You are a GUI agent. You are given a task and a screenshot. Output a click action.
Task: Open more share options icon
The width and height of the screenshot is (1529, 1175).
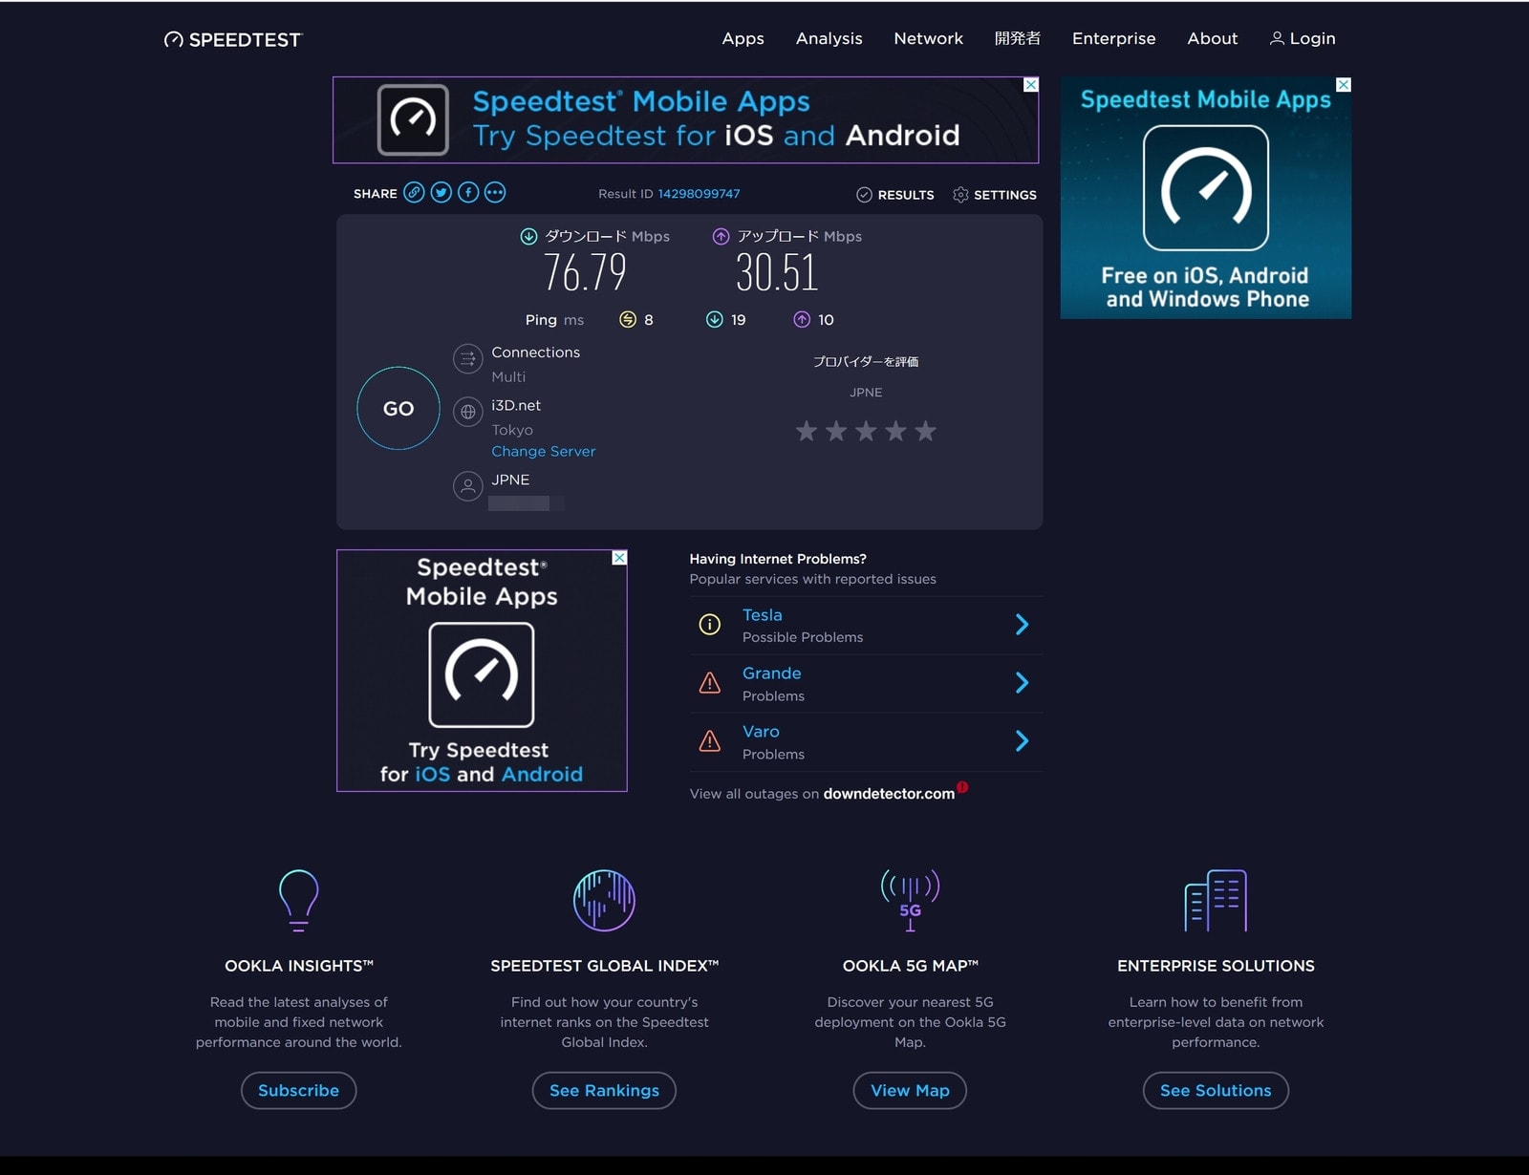coord(494,192)
